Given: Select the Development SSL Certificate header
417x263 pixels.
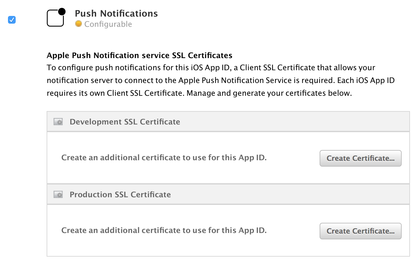Looking at the screenshot, I should 228,122.
